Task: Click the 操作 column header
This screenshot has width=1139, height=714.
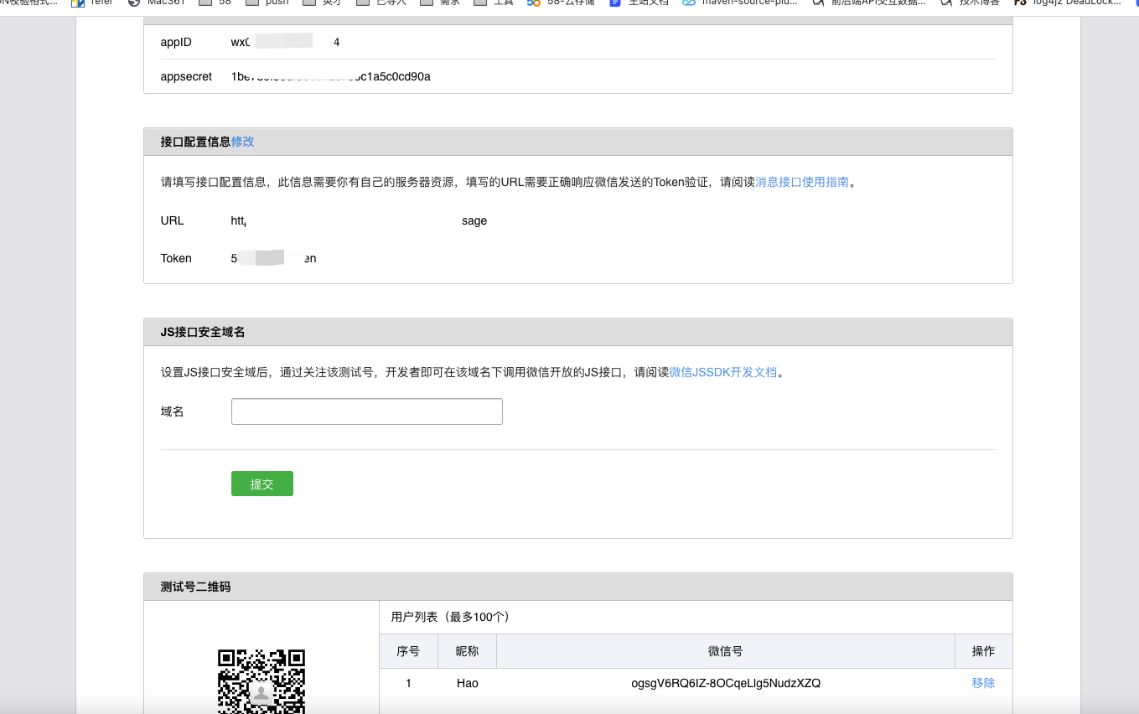Action: click(x=983, y=651)
